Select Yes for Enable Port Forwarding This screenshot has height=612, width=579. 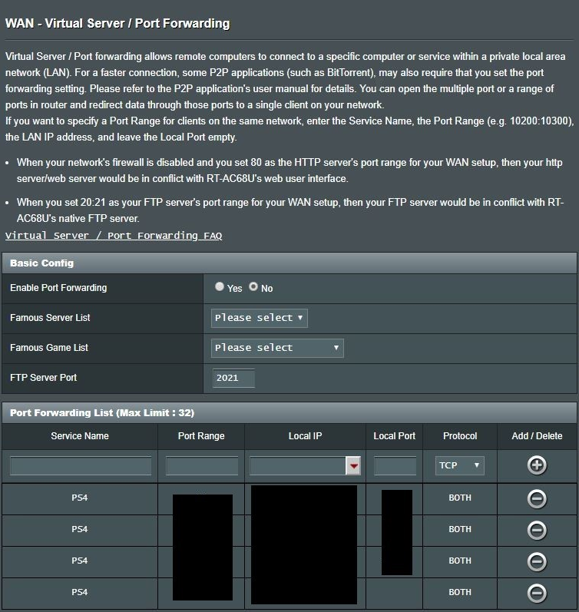coord(220,287)
